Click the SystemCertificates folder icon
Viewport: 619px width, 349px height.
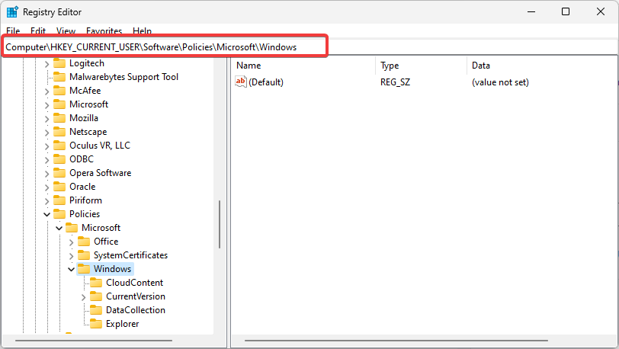pos(84,255)
